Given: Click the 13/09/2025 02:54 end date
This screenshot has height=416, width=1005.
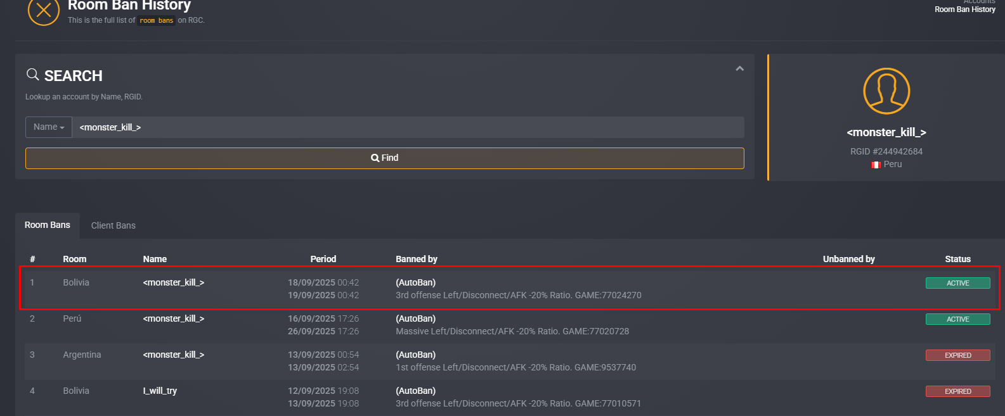Looking at the screenshot, I should click(x=323, y=367).
